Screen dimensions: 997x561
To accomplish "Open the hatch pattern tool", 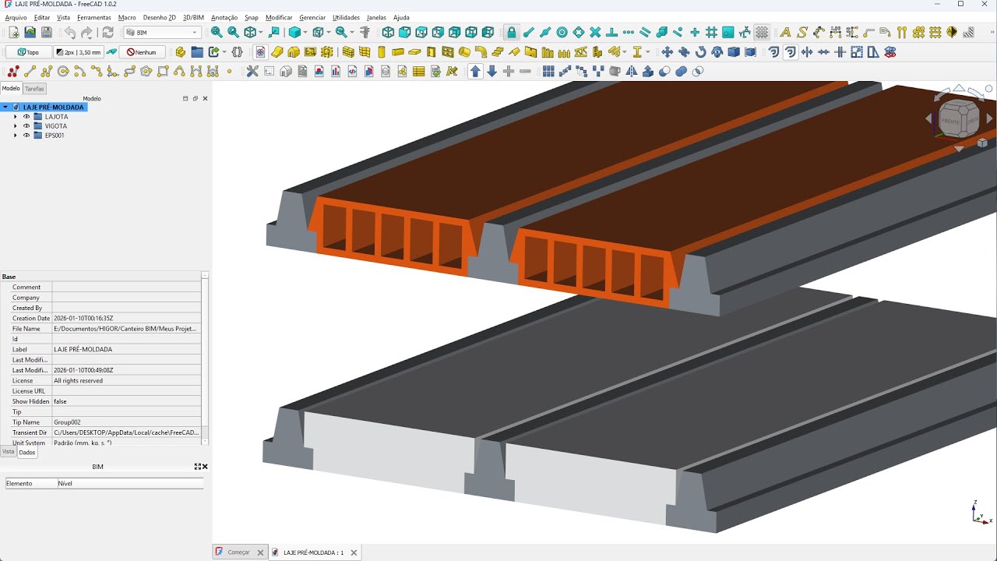I will click(x=968, y=33).
